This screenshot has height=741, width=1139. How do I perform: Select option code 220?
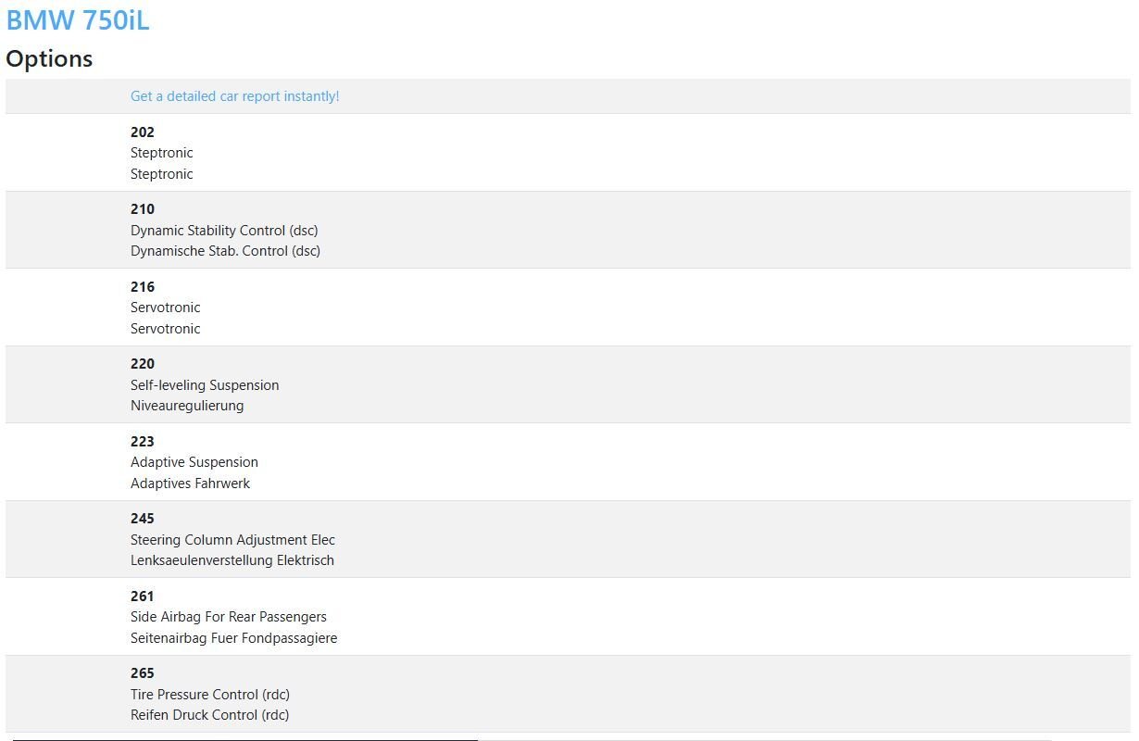(143, 364)
